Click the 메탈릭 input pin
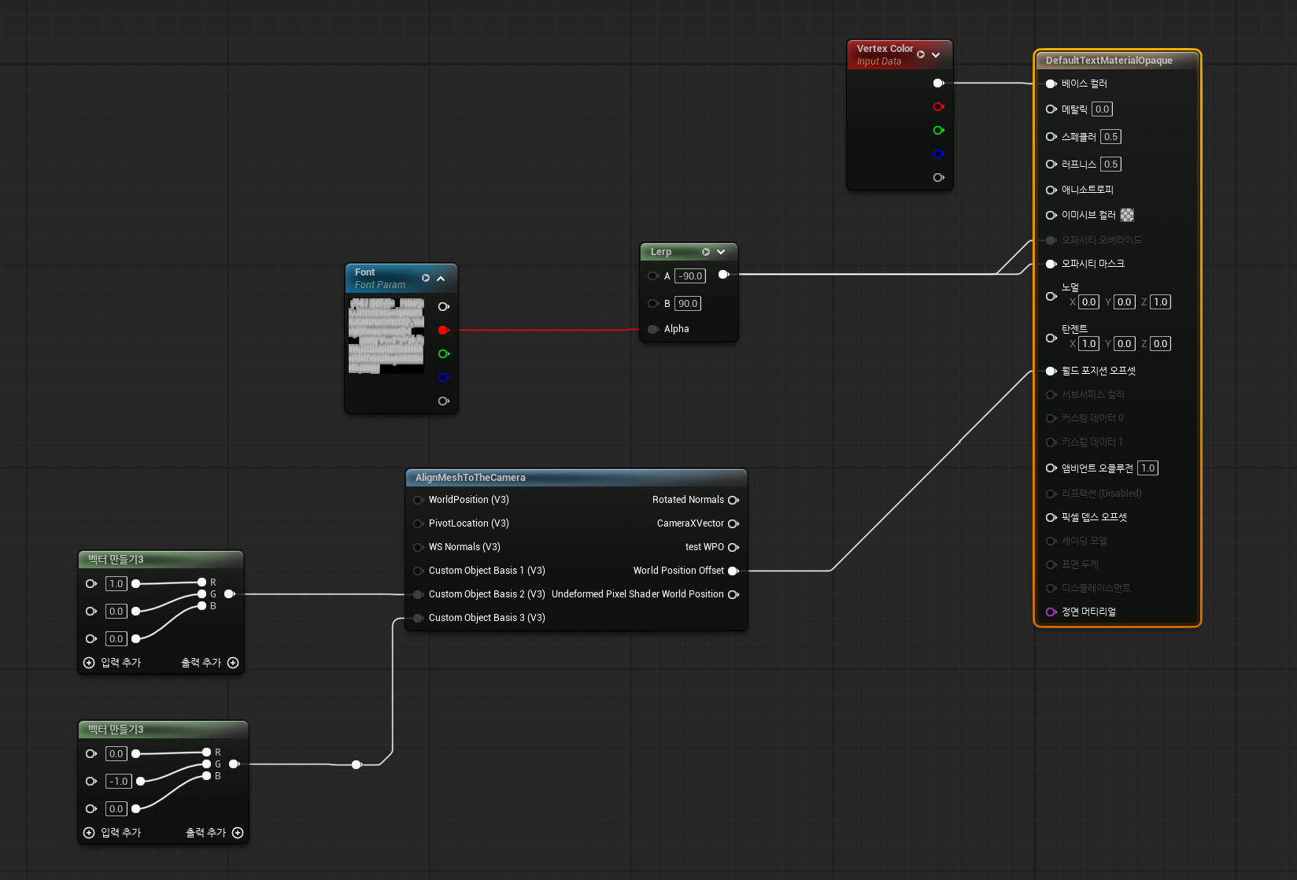The image size is (1297, 880). point(1051,109)
